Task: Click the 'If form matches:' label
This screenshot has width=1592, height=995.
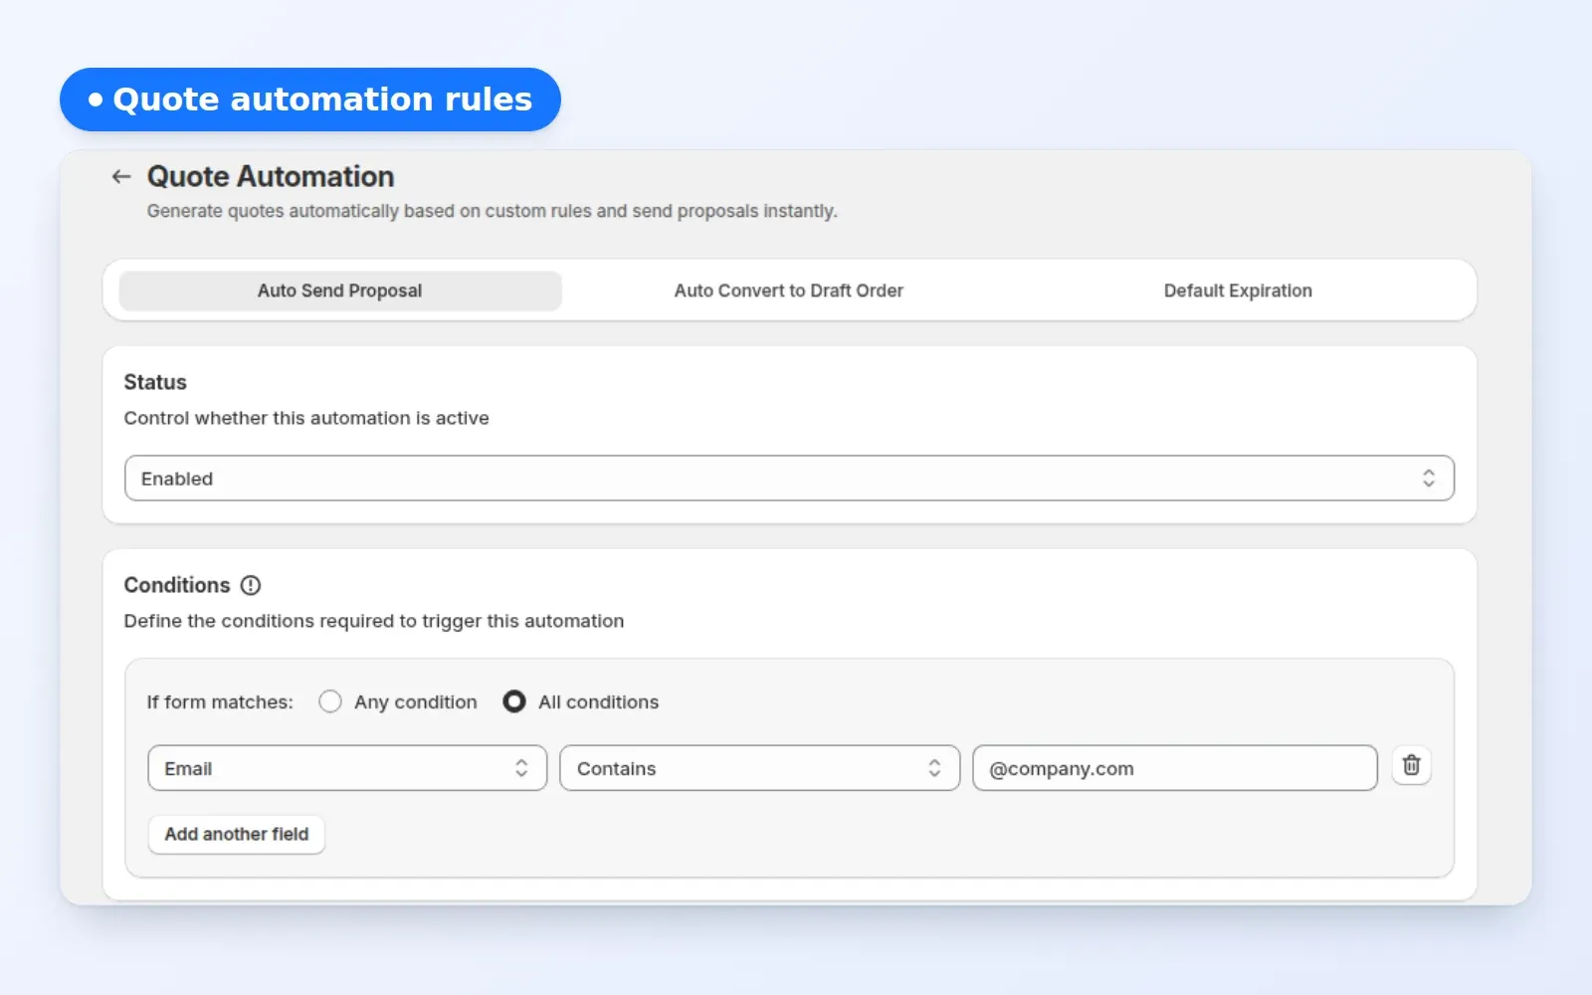Action: [220, 701]
